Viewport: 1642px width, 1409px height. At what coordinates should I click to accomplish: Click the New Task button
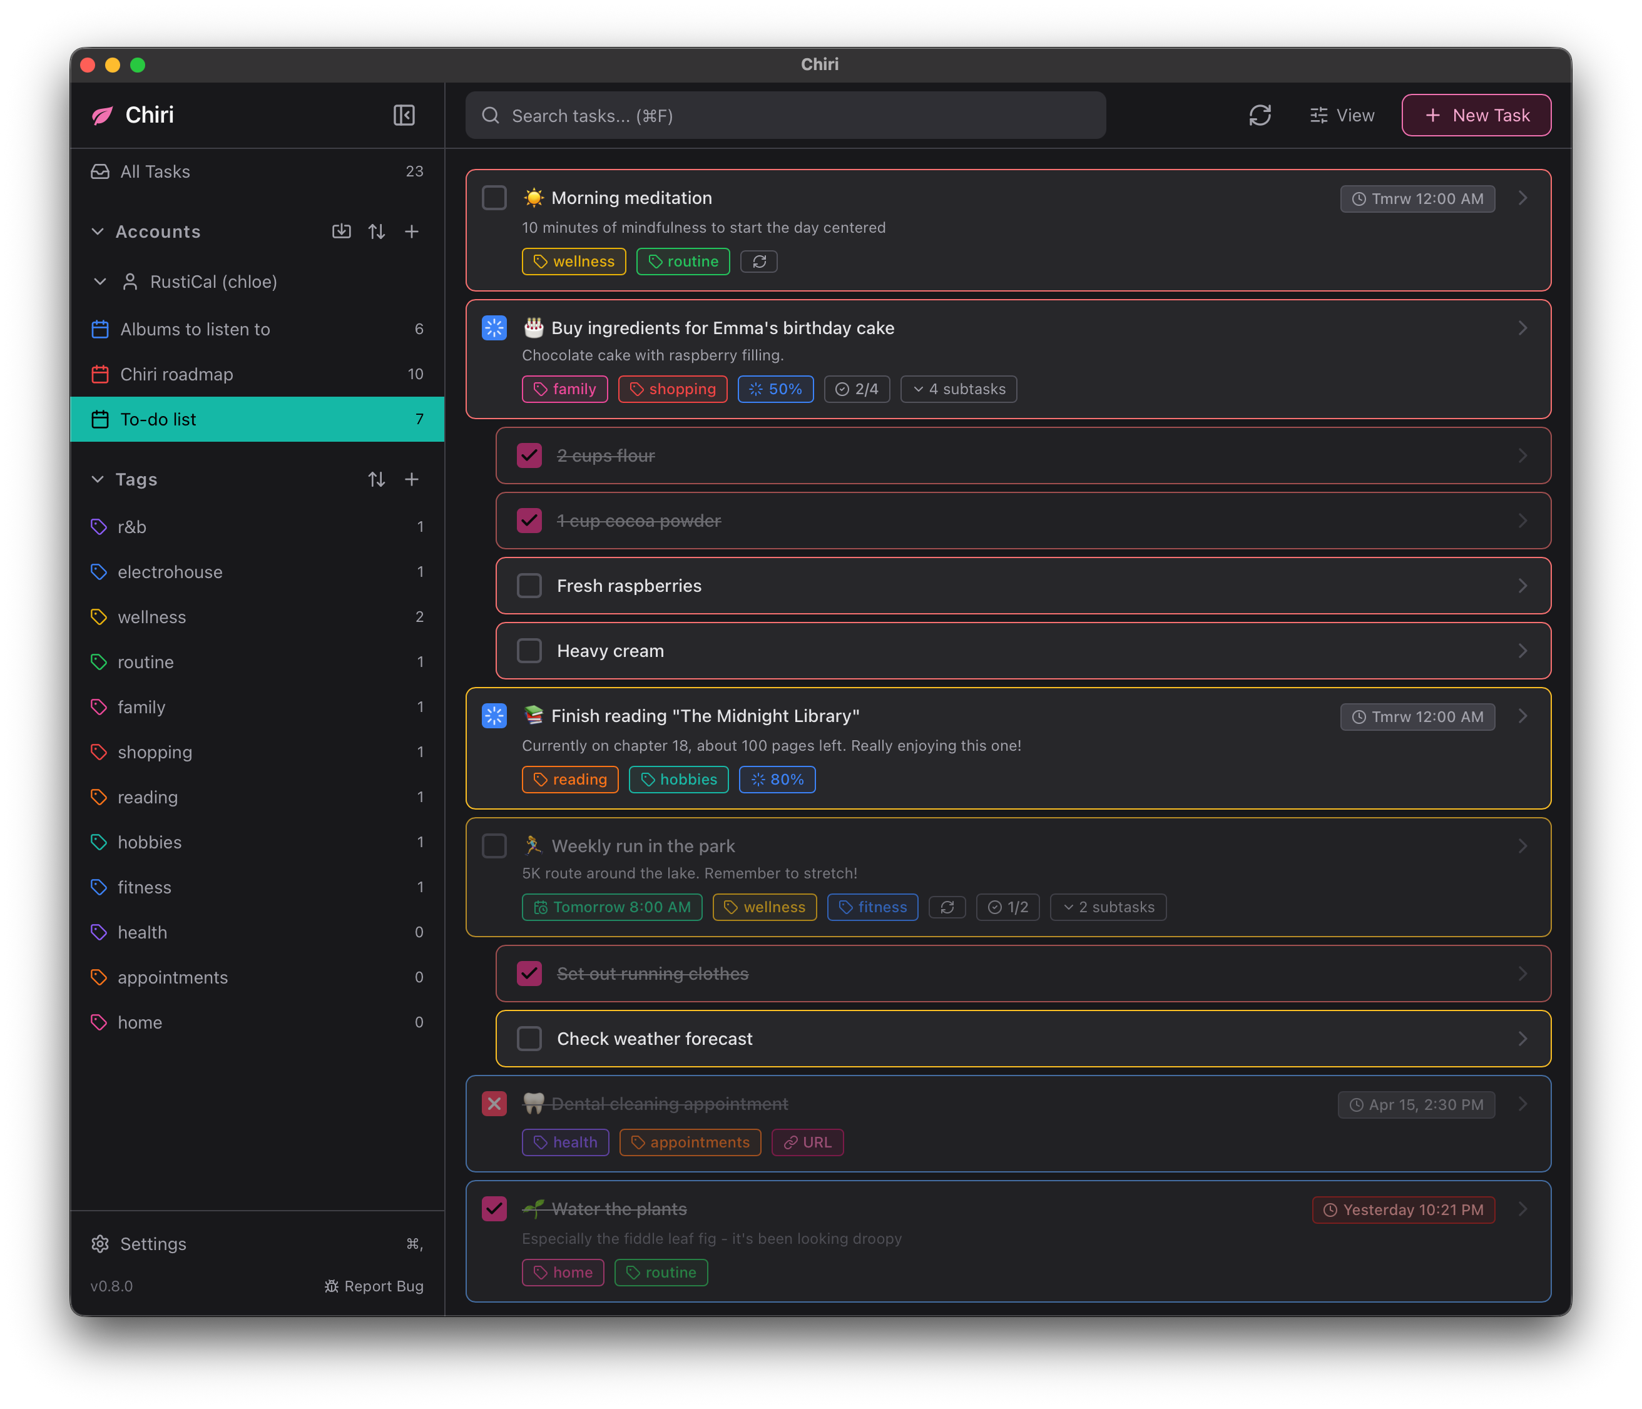[1476, 116]
